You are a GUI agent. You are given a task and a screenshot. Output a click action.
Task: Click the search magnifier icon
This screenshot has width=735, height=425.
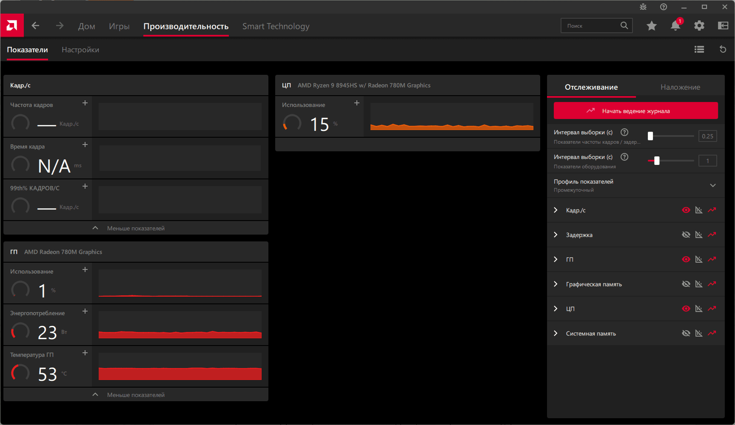pos(624,25)
